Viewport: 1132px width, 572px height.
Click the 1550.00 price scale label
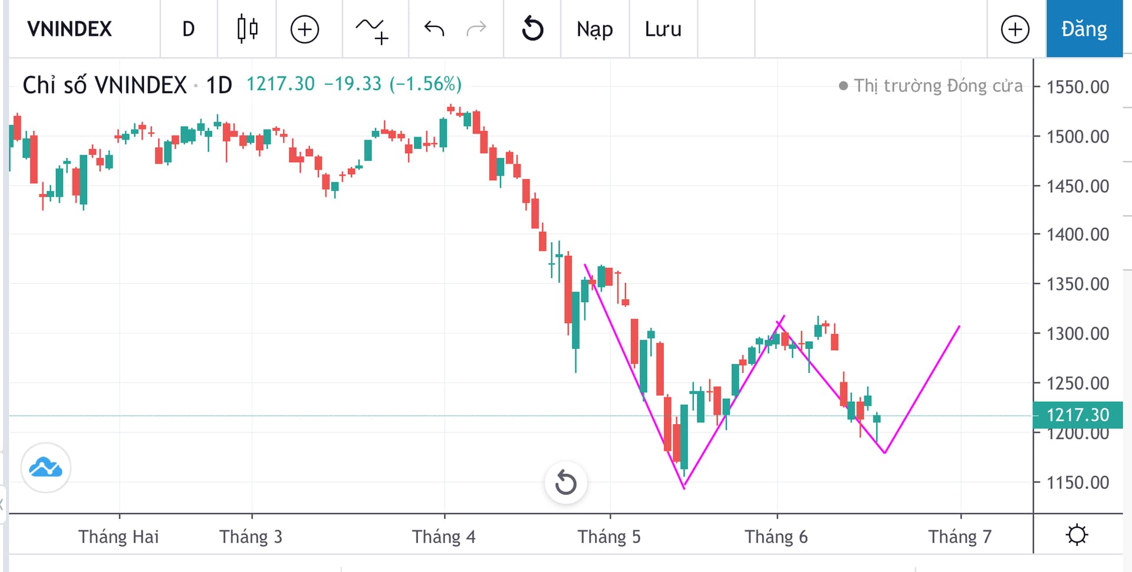coord(1077,87)
